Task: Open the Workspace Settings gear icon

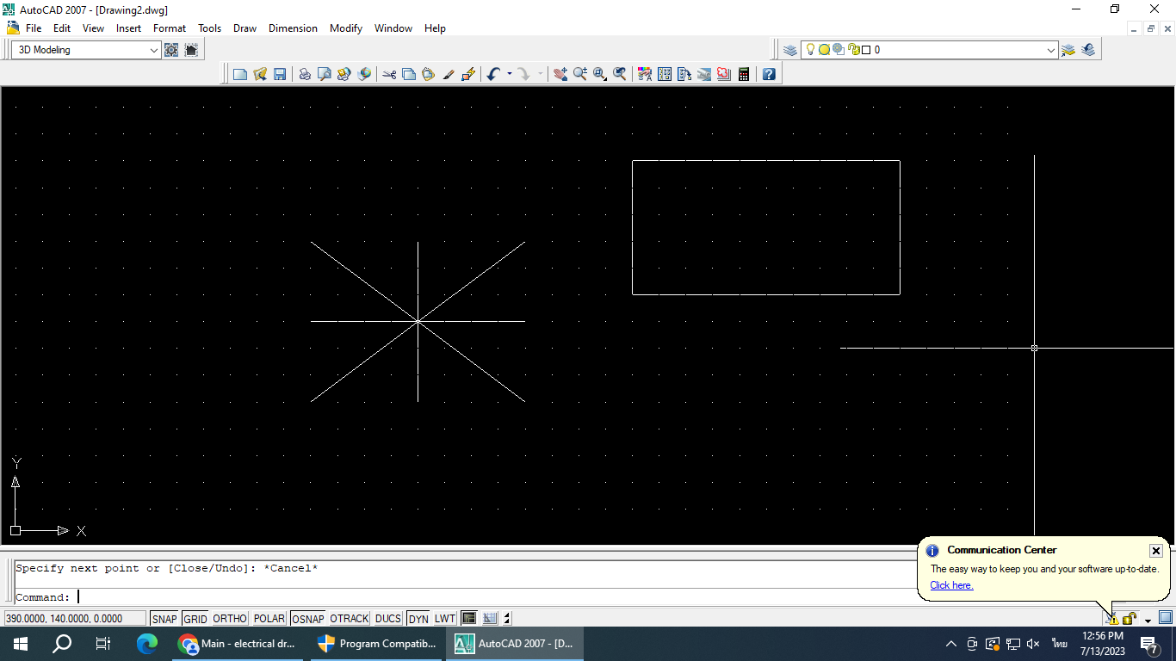Action: click(x=171, y=50)
